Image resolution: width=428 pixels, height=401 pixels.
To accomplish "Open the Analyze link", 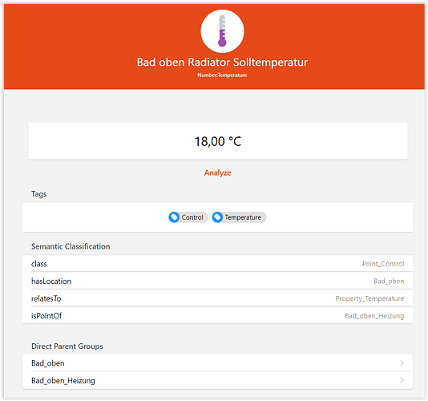I will [x=217, y=172].
